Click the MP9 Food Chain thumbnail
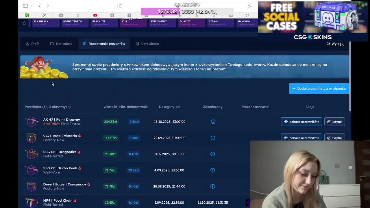Screen dimensions: 370x208 (32, 203)
